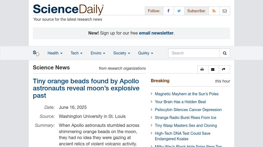Screen dimensions: 263x147
Task: Select source text Washington University in St. Louis
Action: coord(92,116)
